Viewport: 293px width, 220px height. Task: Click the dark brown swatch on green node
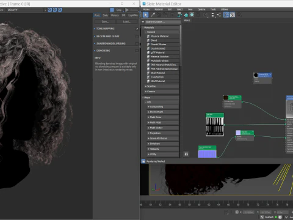226,98
